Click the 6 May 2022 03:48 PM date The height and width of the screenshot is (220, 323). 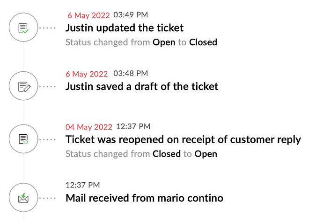tap(87, 74)
